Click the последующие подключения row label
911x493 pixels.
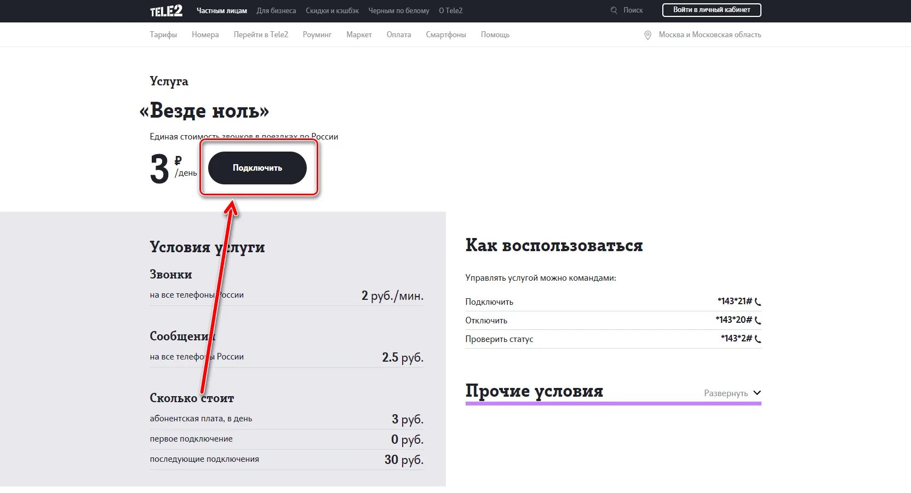pos(204,459)
